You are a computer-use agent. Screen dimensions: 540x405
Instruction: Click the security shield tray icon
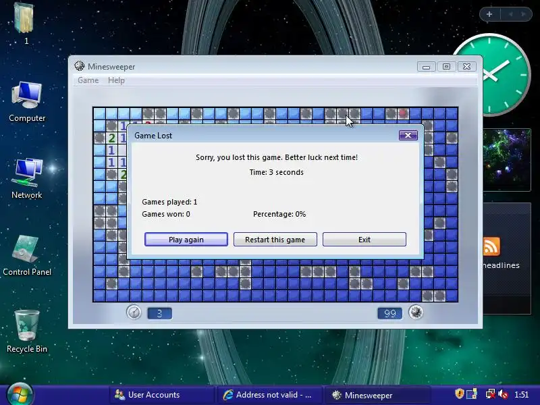click(460, 394)
